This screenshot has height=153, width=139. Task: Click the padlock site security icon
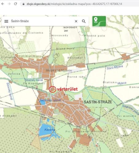coord(23,4)
